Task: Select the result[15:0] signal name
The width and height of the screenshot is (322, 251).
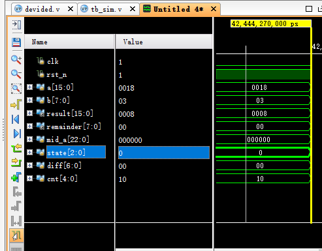Action: click(x=70, y=113)
